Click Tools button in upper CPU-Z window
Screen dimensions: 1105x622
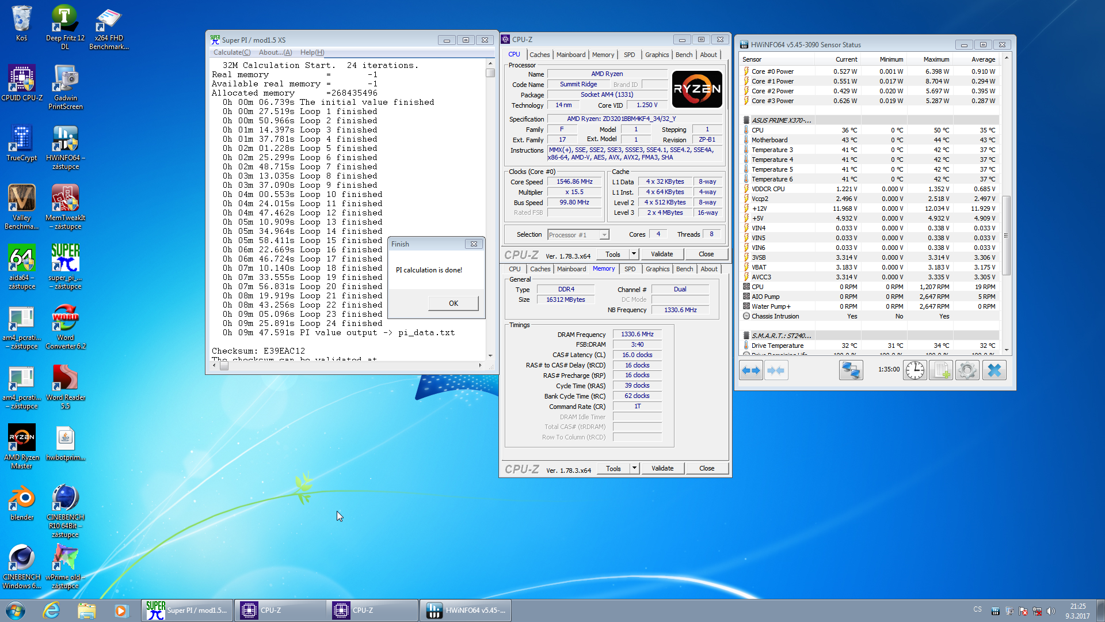click(613, 254)
